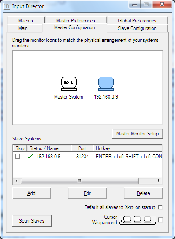
Task: Enable default all slaves to skip on startup
Action: pyautogui.click(x=160, y=207)
